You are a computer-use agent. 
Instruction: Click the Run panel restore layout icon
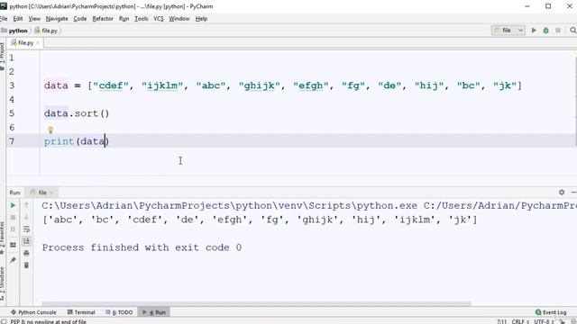pyautogui.click(x=13, y=245)
